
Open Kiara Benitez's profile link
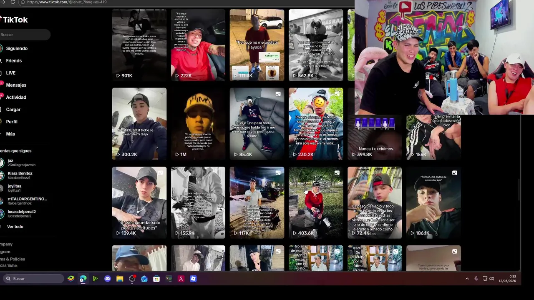tap(20, 175)
